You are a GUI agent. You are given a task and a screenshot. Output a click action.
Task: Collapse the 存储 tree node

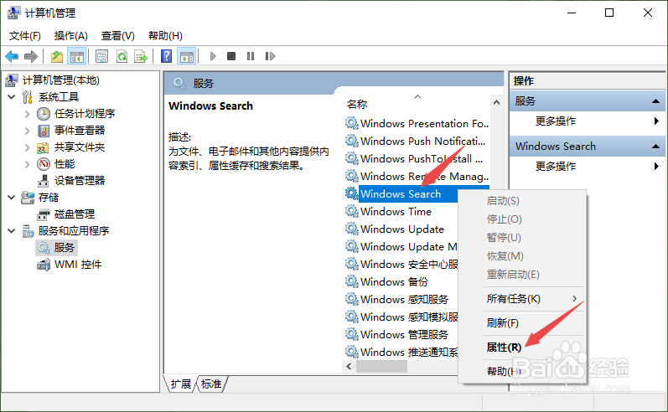pos(12,198)
